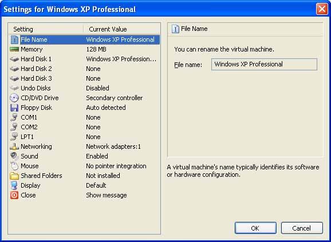Click the Hard Disk 1 drive icon
331x242 pixels.
[14, 59]
